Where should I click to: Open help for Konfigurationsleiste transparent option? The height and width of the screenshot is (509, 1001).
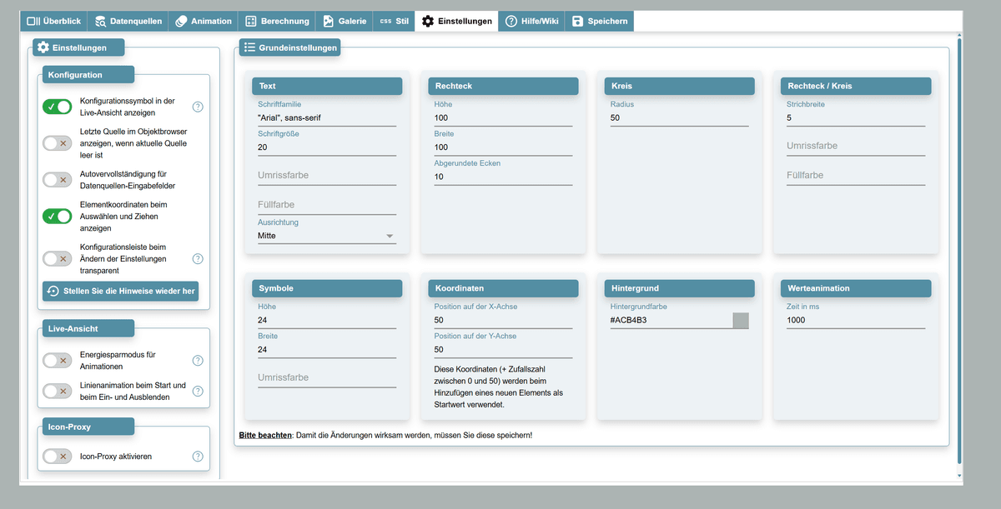click(x=198, y=259)
